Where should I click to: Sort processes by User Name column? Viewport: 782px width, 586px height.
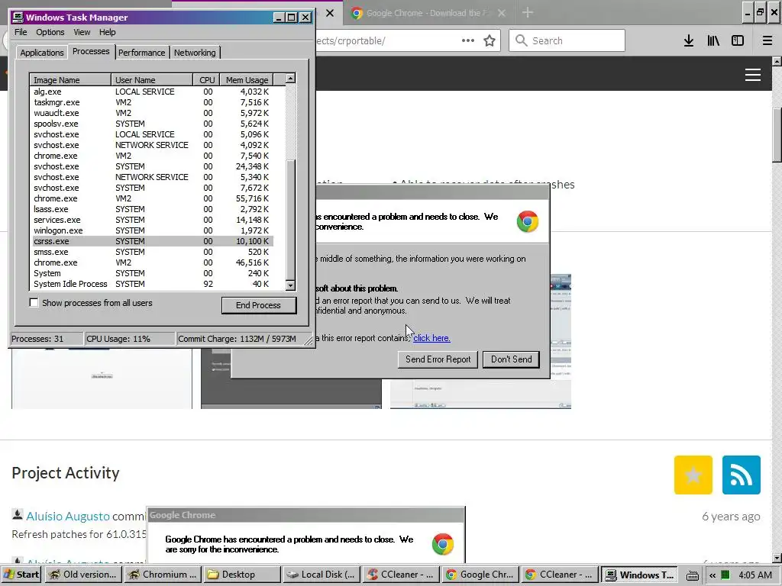click(152, 79)
